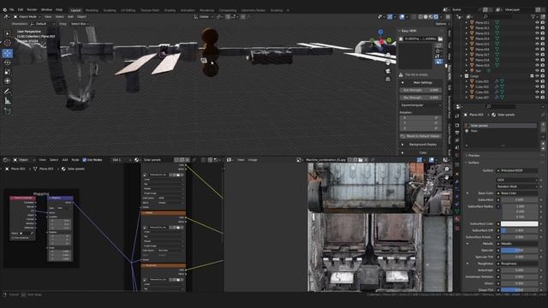Adjust the Specular slider

pos(520,251)
